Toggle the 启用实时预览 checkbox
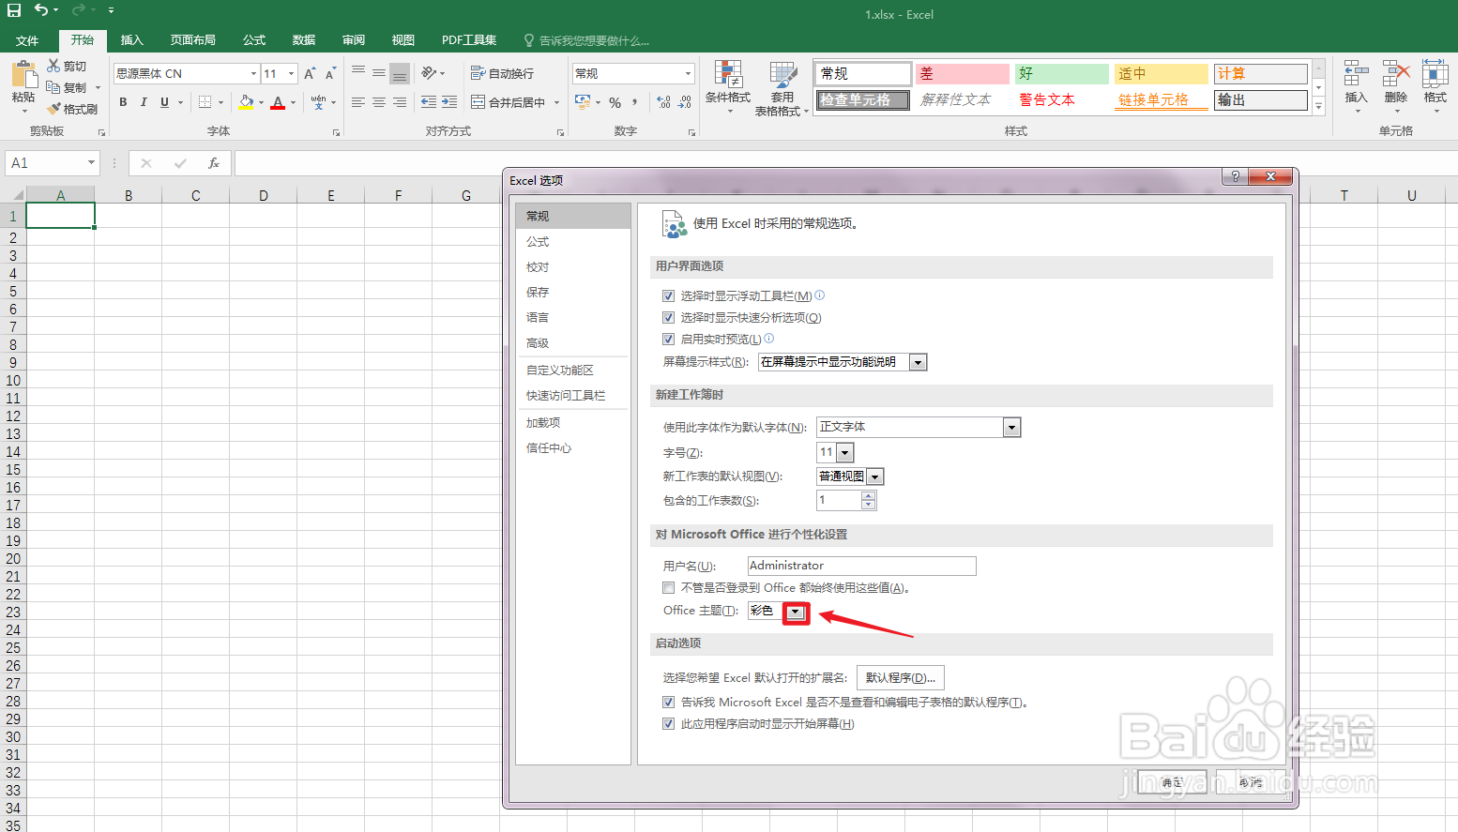Image resolution: width=1458 pixels, height=832 pixels. click(x=669, y=340)
